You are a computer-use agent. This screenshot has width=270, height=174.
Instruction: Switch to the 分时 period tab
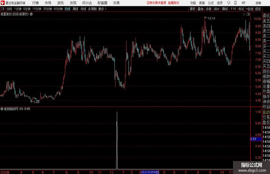click(x=9, y=9)
